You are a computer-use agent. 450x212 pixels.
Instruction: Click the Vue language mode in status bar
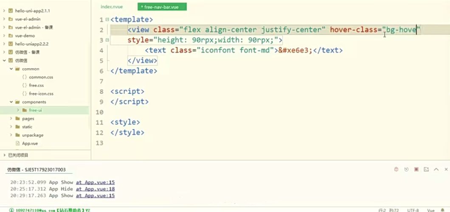point(430,210)
